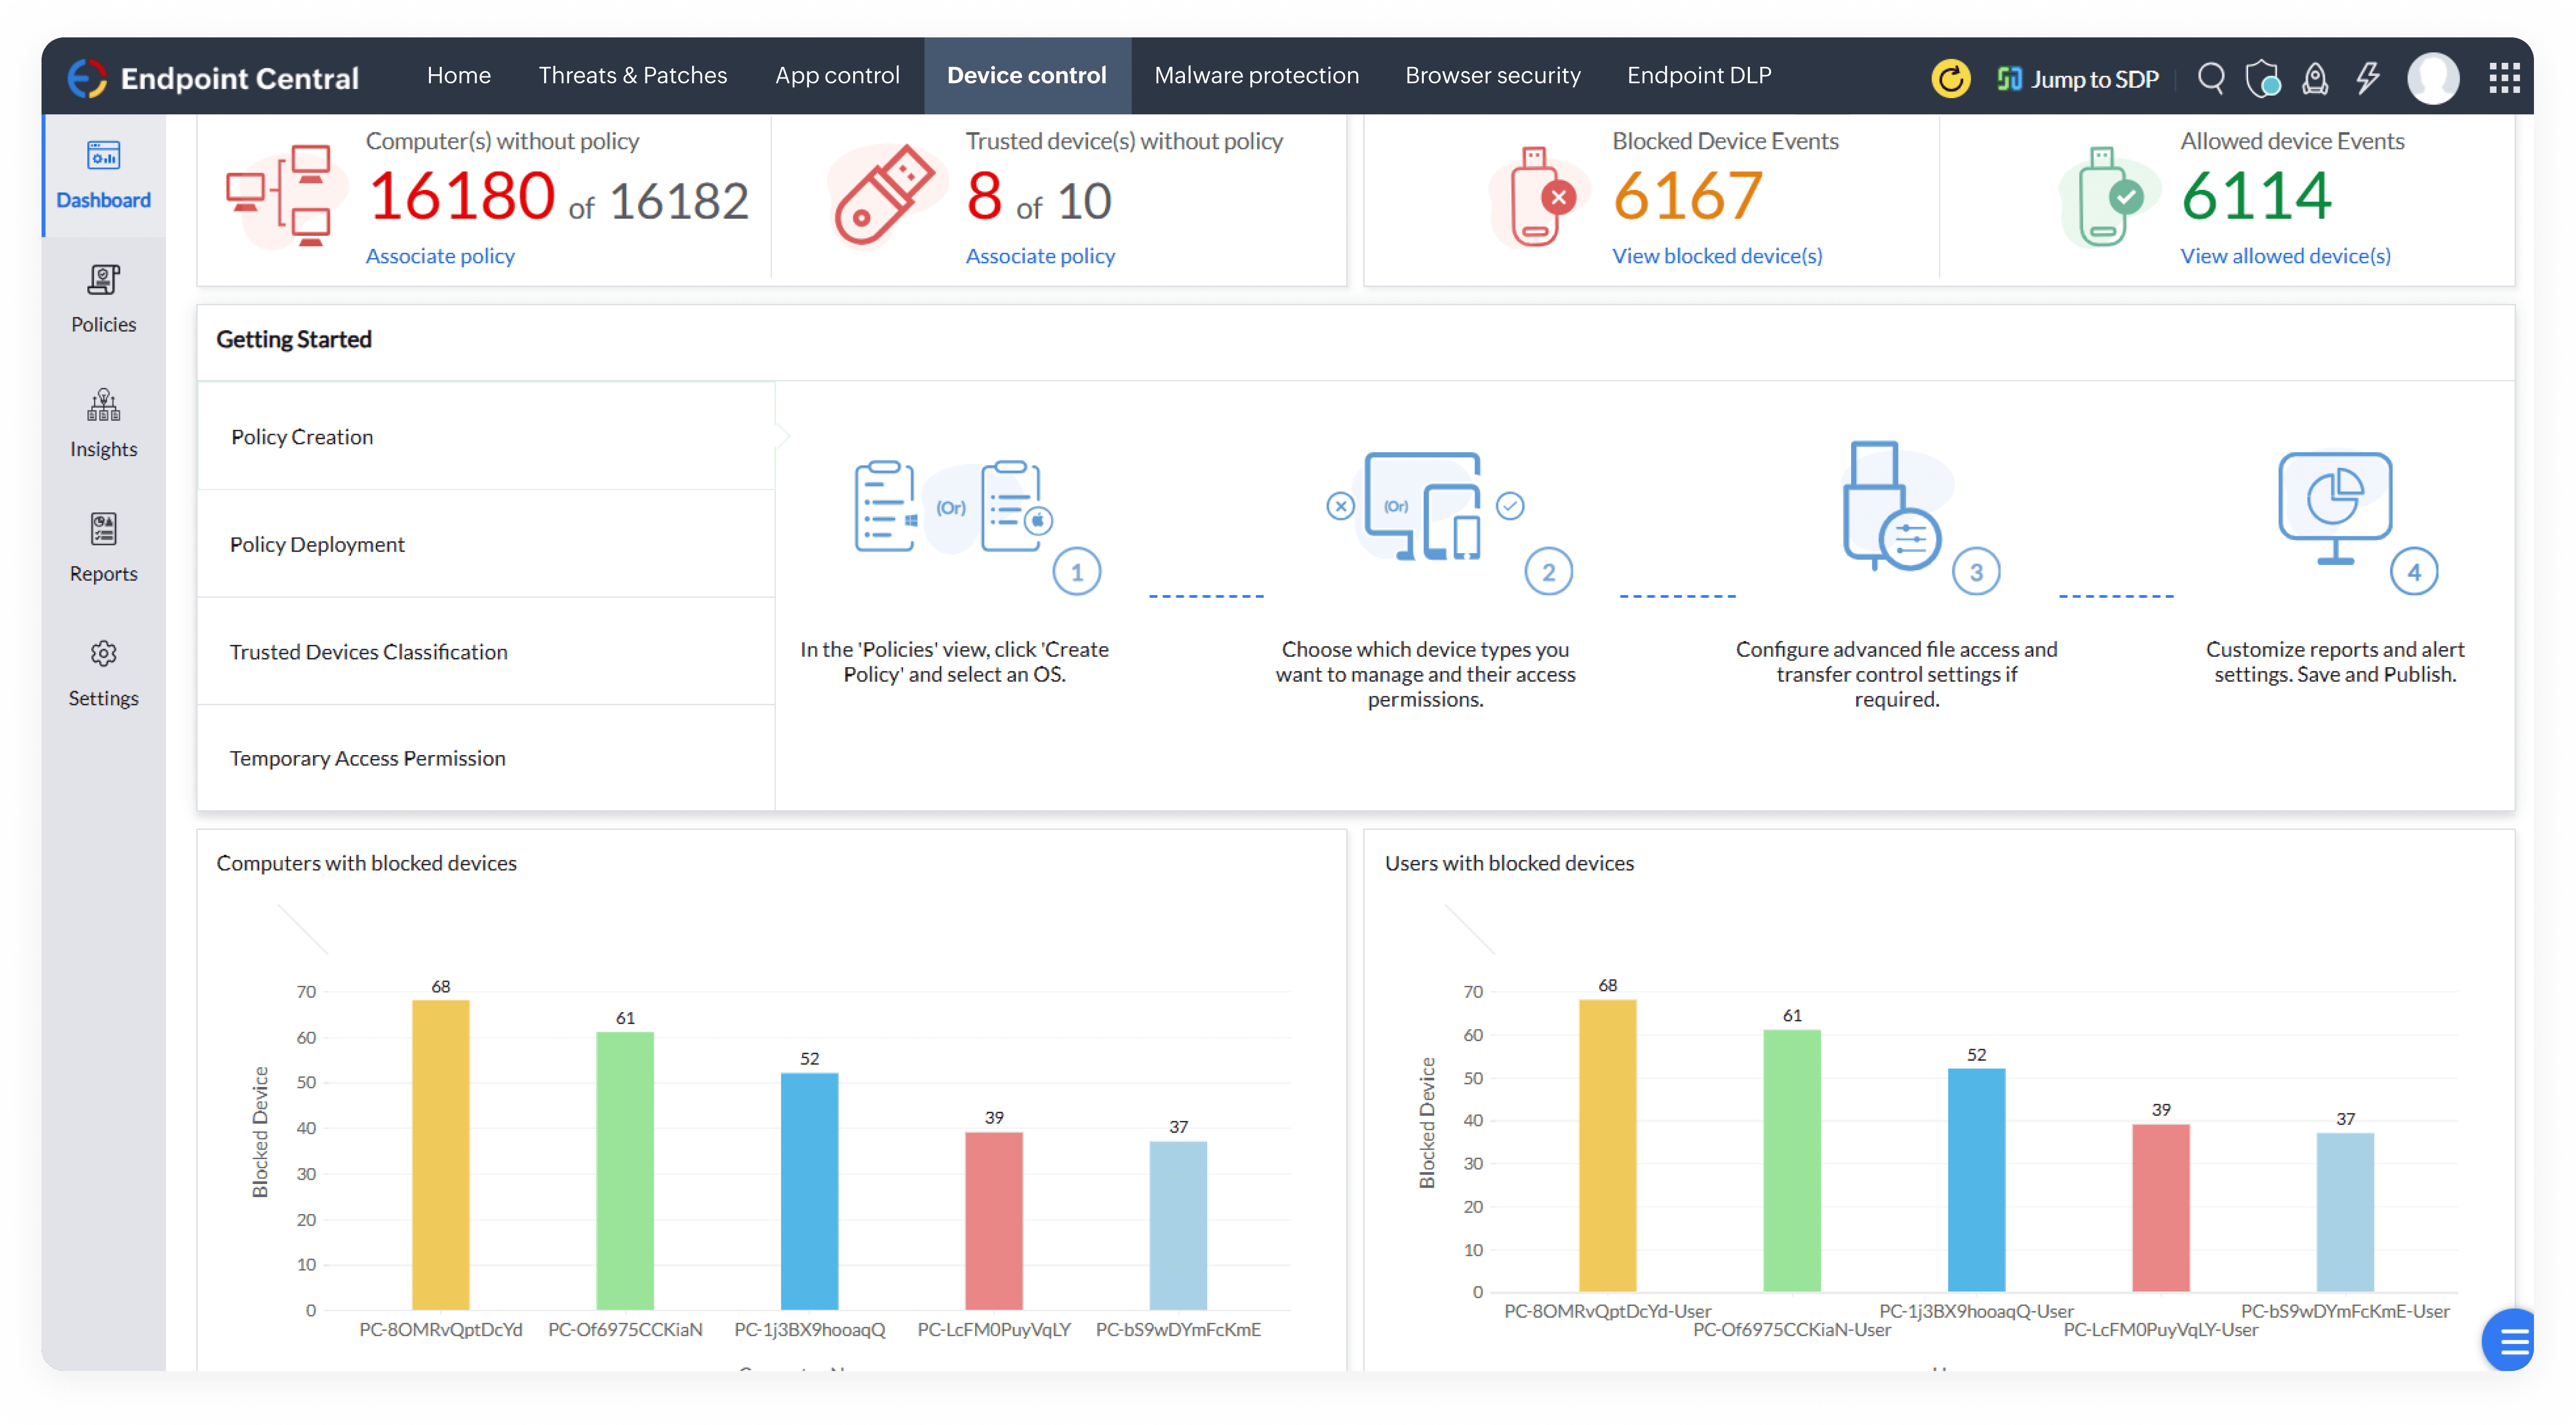Image resolution: width=2576 pixels, height=1425 pixels.
Task: Click the shield security icon in header
Action: (x=2262, y=78)
